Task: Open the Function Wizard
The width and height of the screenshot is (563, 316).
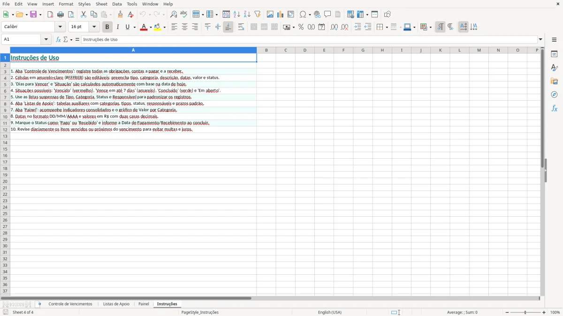Action: click(58, 39)
